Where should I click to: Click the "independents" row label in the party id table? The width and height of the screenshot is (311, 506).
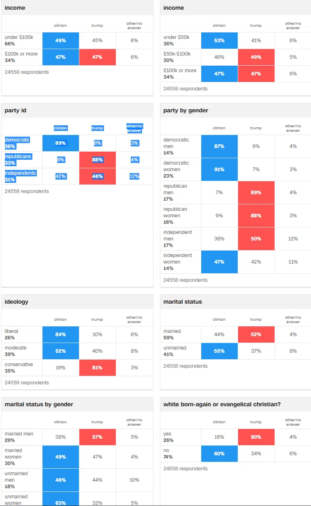tap(20, 173)
